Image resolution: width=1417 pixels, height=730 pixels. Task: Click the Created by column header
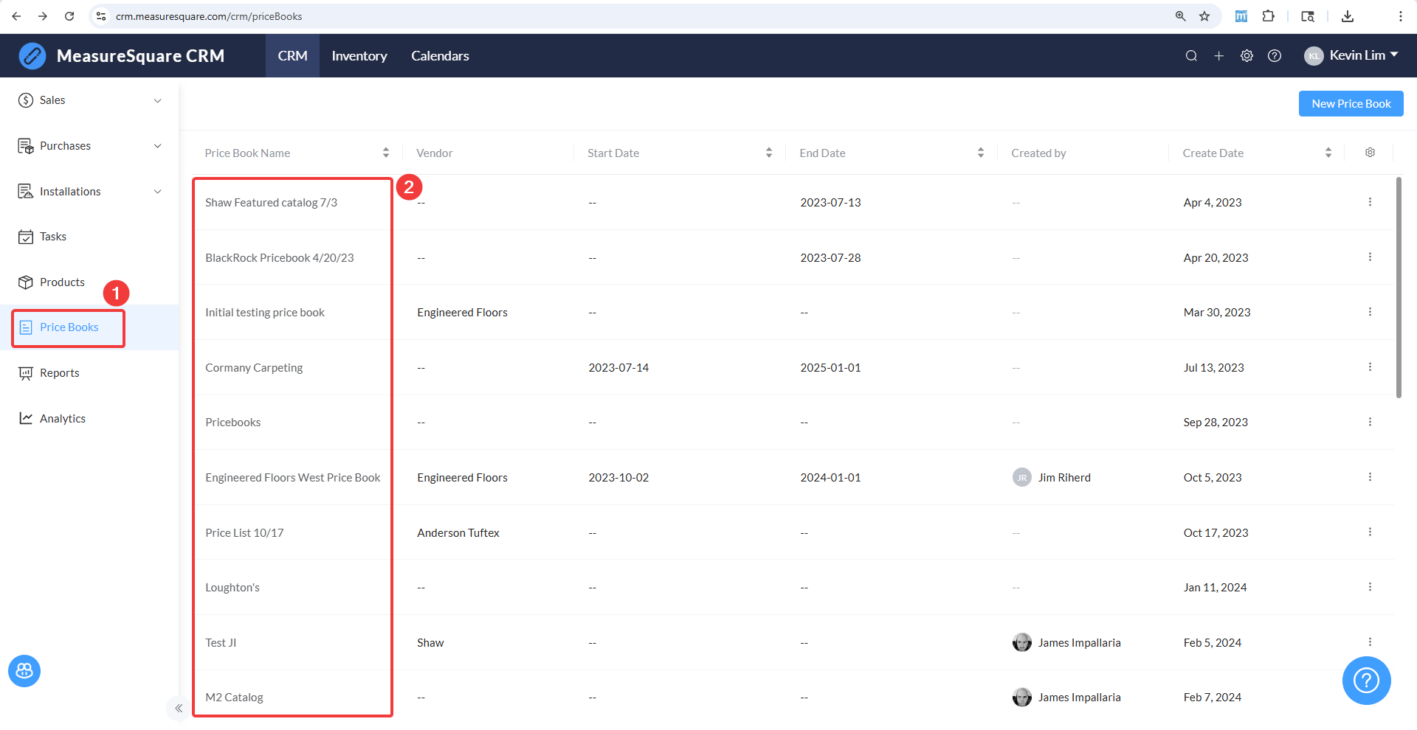click(x=1038, y=153)
